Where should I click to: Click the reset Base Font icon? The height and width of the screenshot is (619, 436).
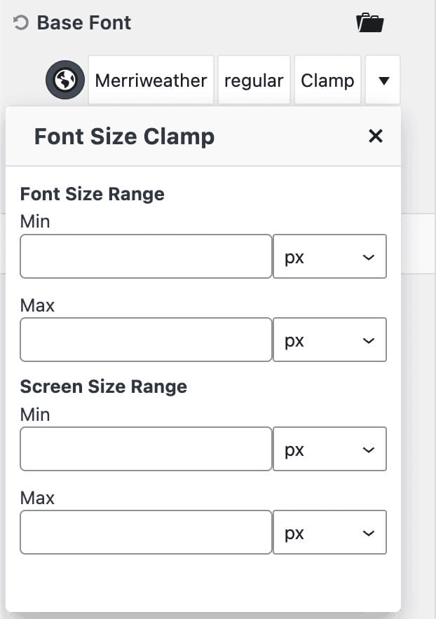[x=20, y=22]
